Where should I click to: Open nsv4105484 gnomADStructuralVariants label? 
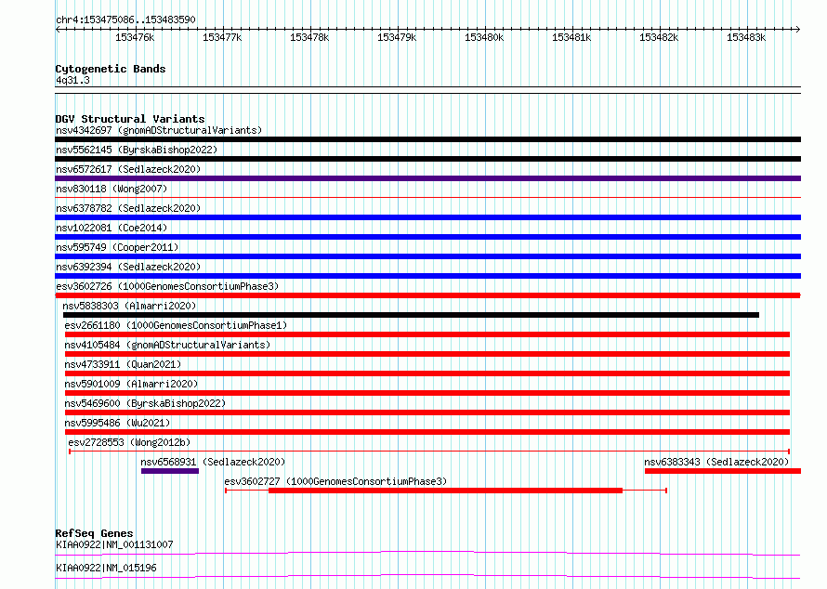(167, 345)
